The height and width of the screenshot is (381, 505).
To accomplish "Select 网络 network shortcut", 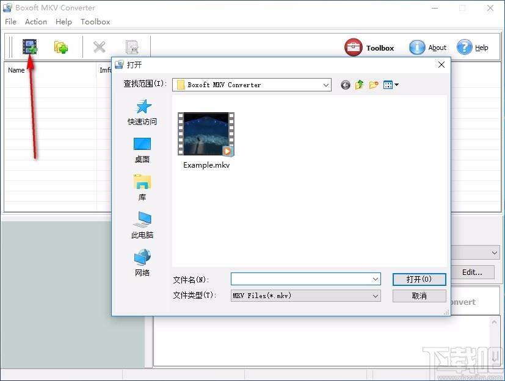I will (x=142, y=262).
